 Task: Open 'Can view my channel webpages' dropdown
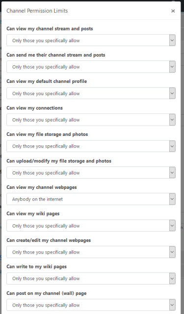tap(91, 199)
